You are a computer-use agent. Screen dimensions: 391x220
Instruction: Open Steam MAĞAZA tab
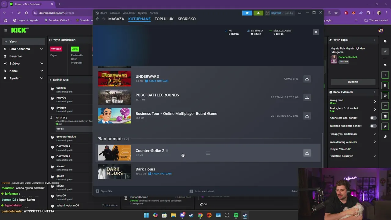[x=116, y=19]
